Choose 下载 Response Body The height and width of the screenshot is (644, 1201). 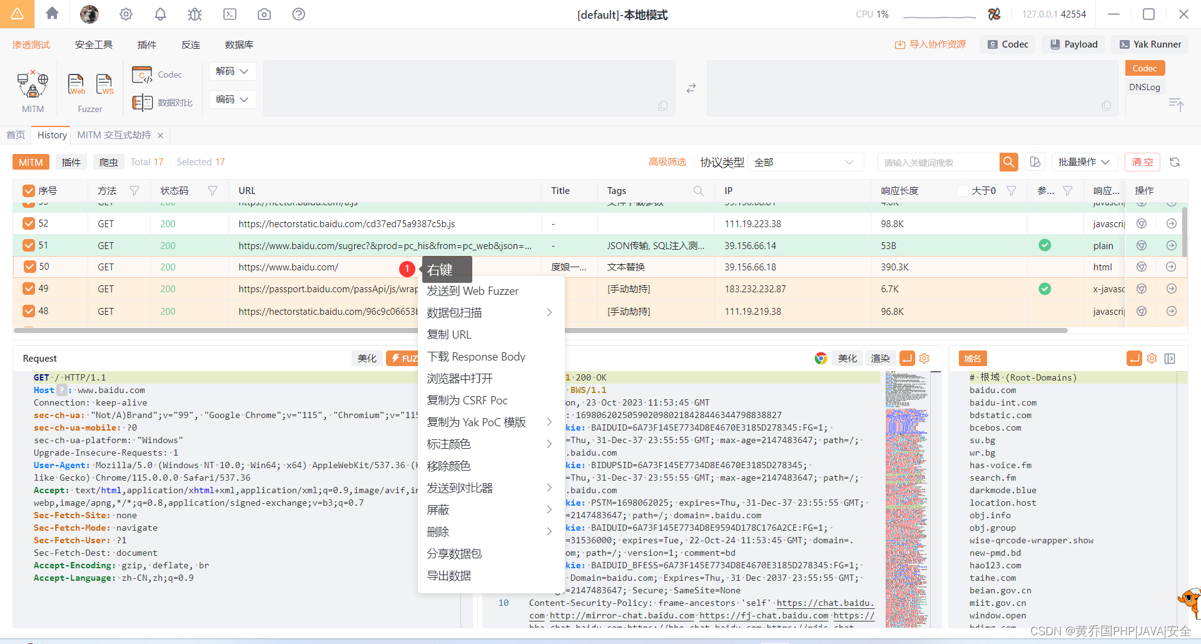click(491, 356)
